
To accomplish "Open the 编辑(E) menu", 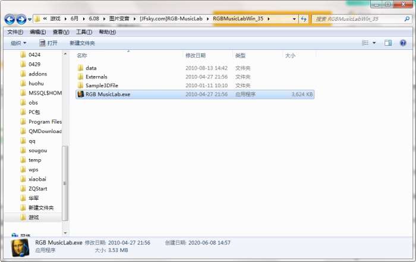I will [x=37, y=32].
